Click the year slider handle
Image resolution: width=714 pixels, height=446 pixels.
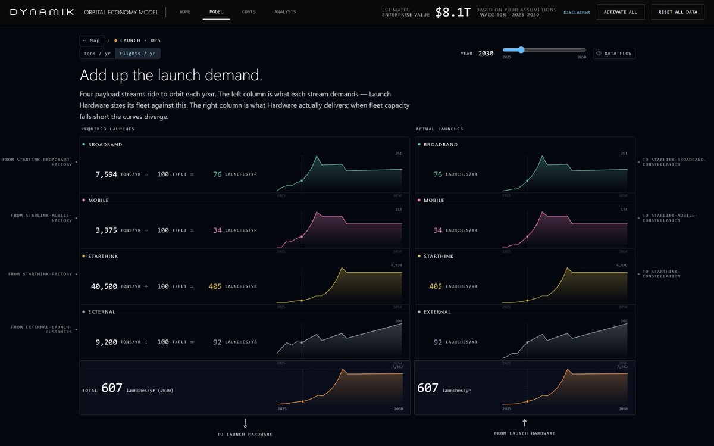tap(521, 50)
